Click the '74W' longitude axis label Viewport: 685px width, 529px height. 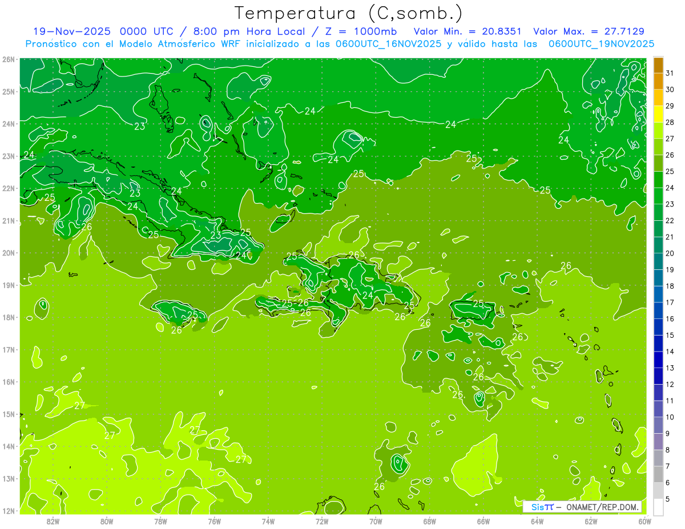click(268, 521)
